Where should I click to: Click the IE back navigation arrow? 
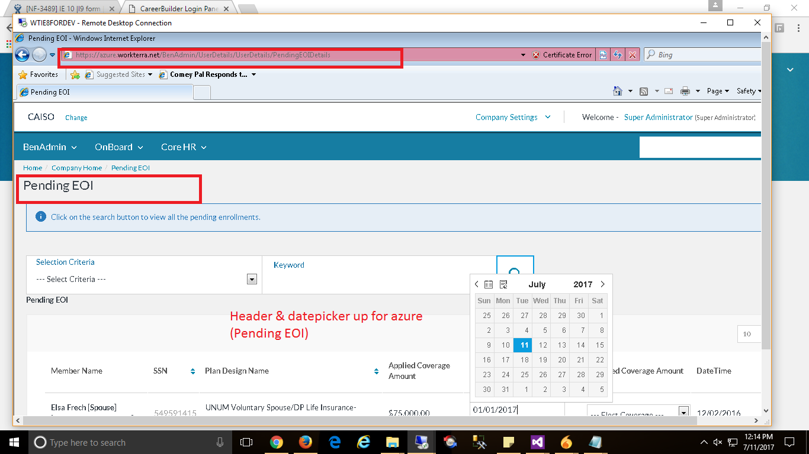(22, 55)
